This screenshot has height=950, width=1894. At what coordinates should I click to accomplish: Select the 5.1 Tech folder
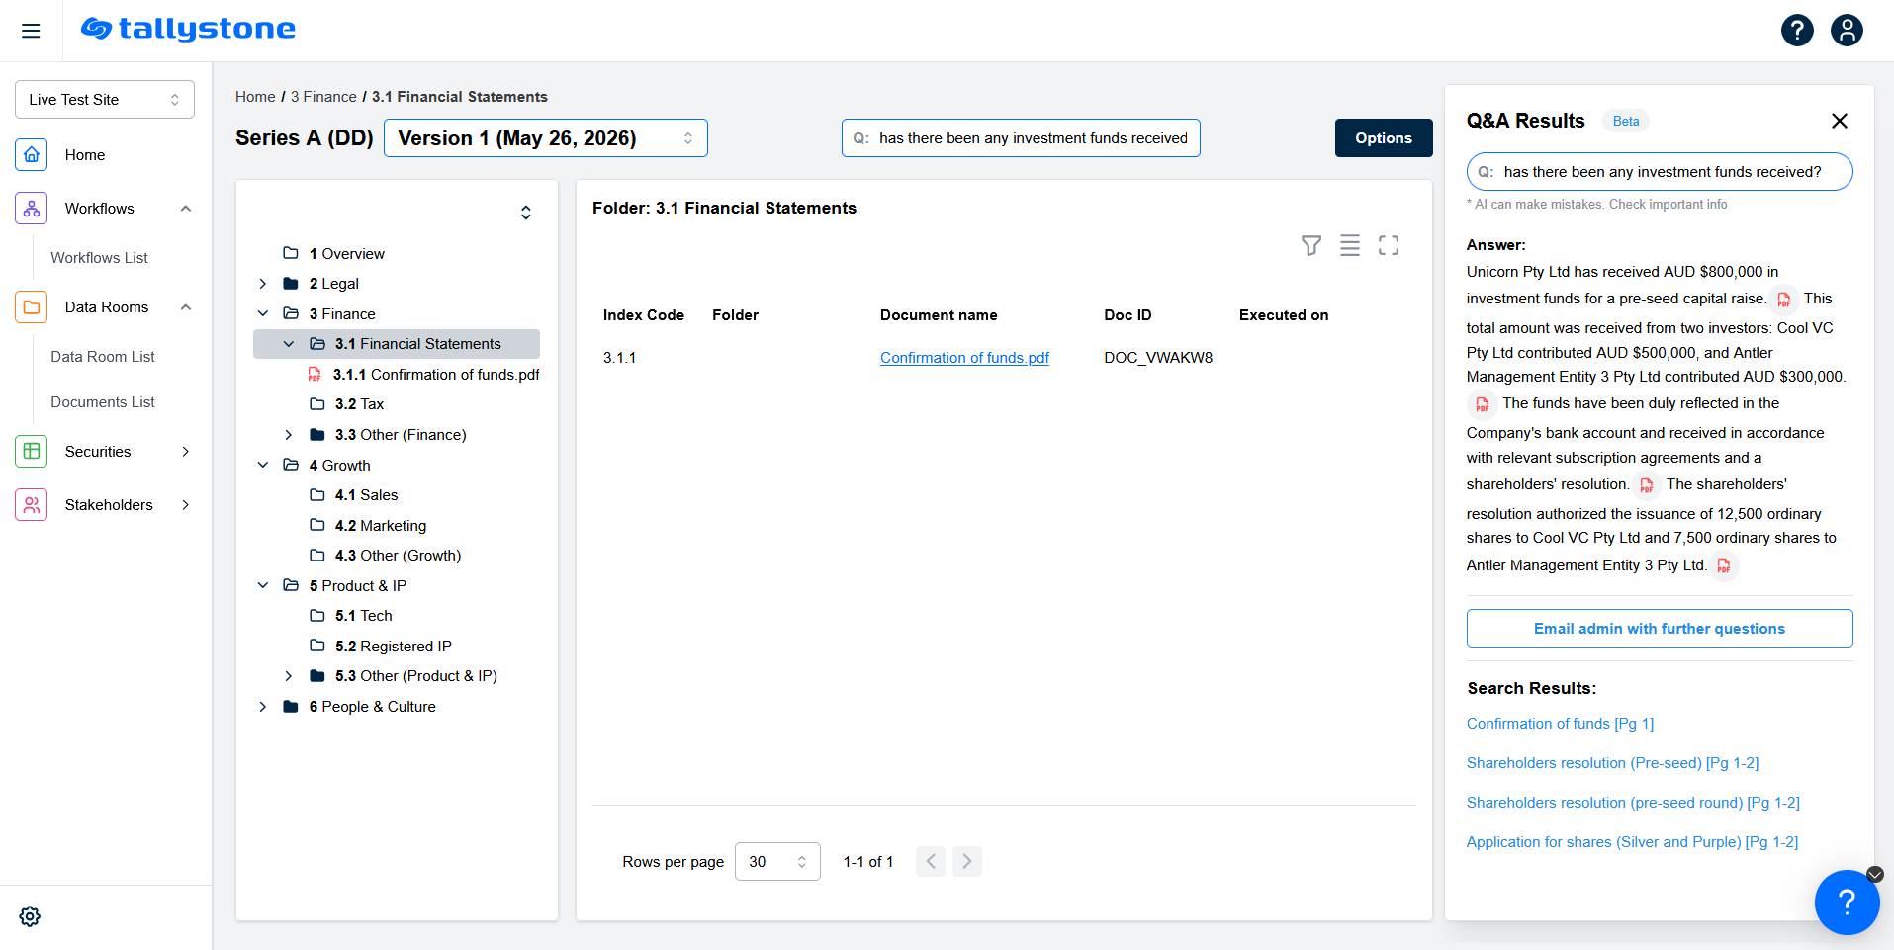(362, 616)
